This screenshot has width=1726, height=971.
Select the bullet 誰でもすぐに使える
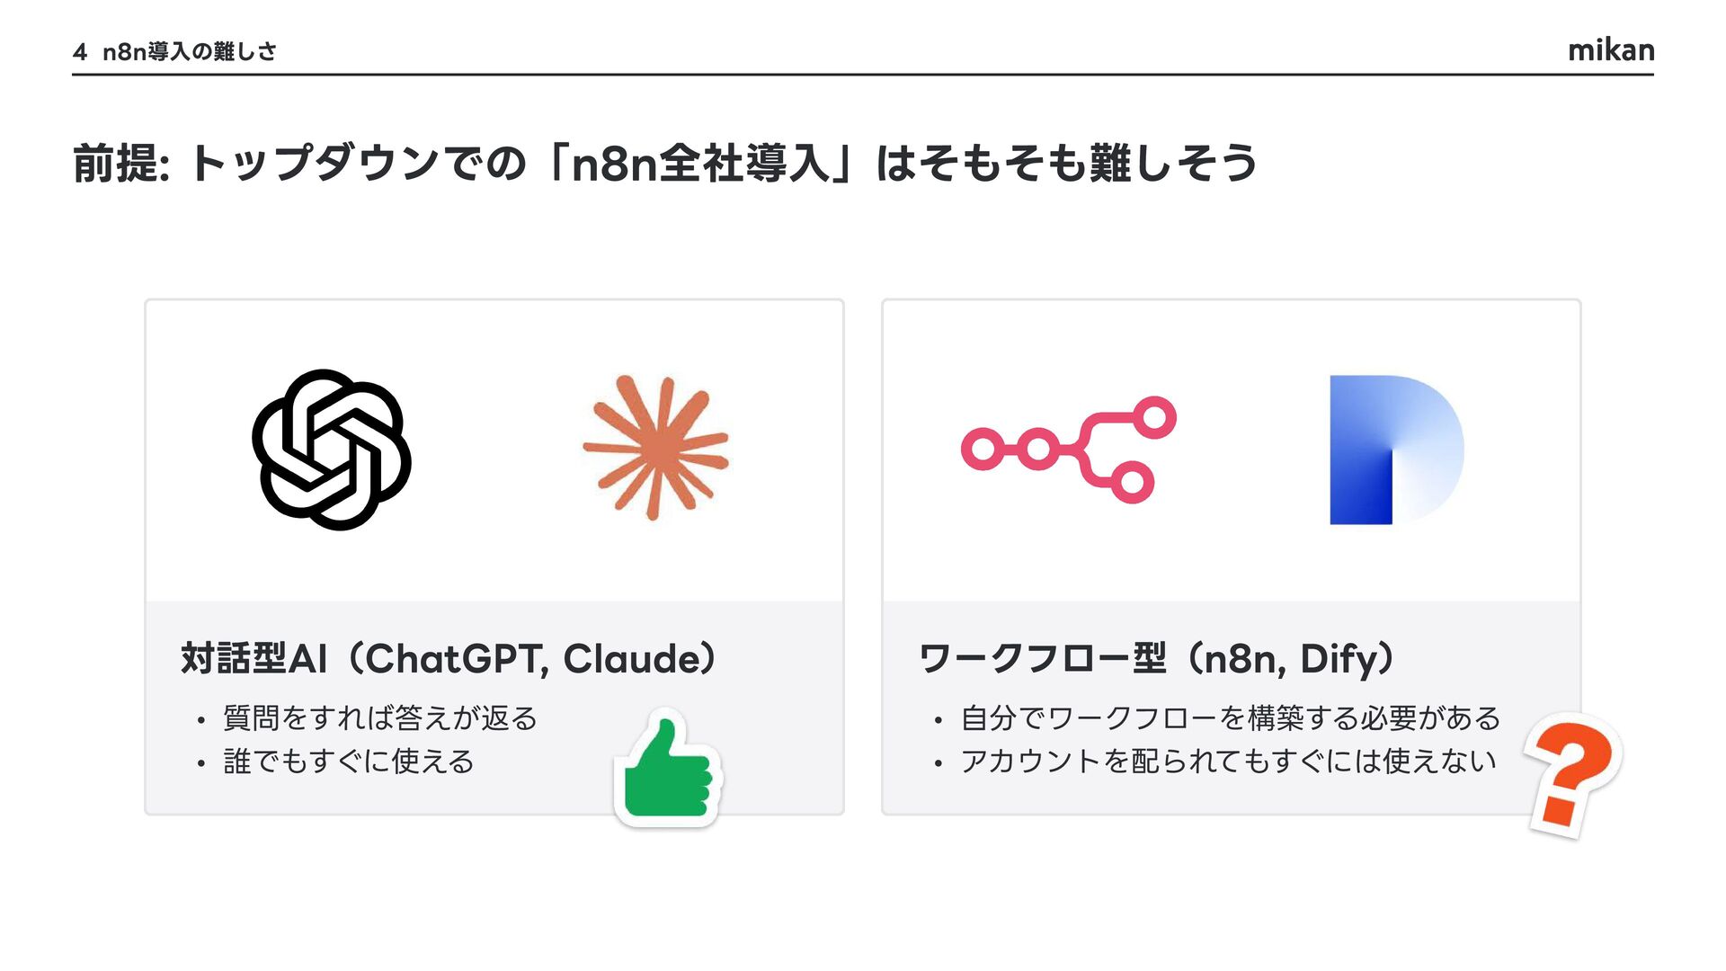click(x=348, y=762)
